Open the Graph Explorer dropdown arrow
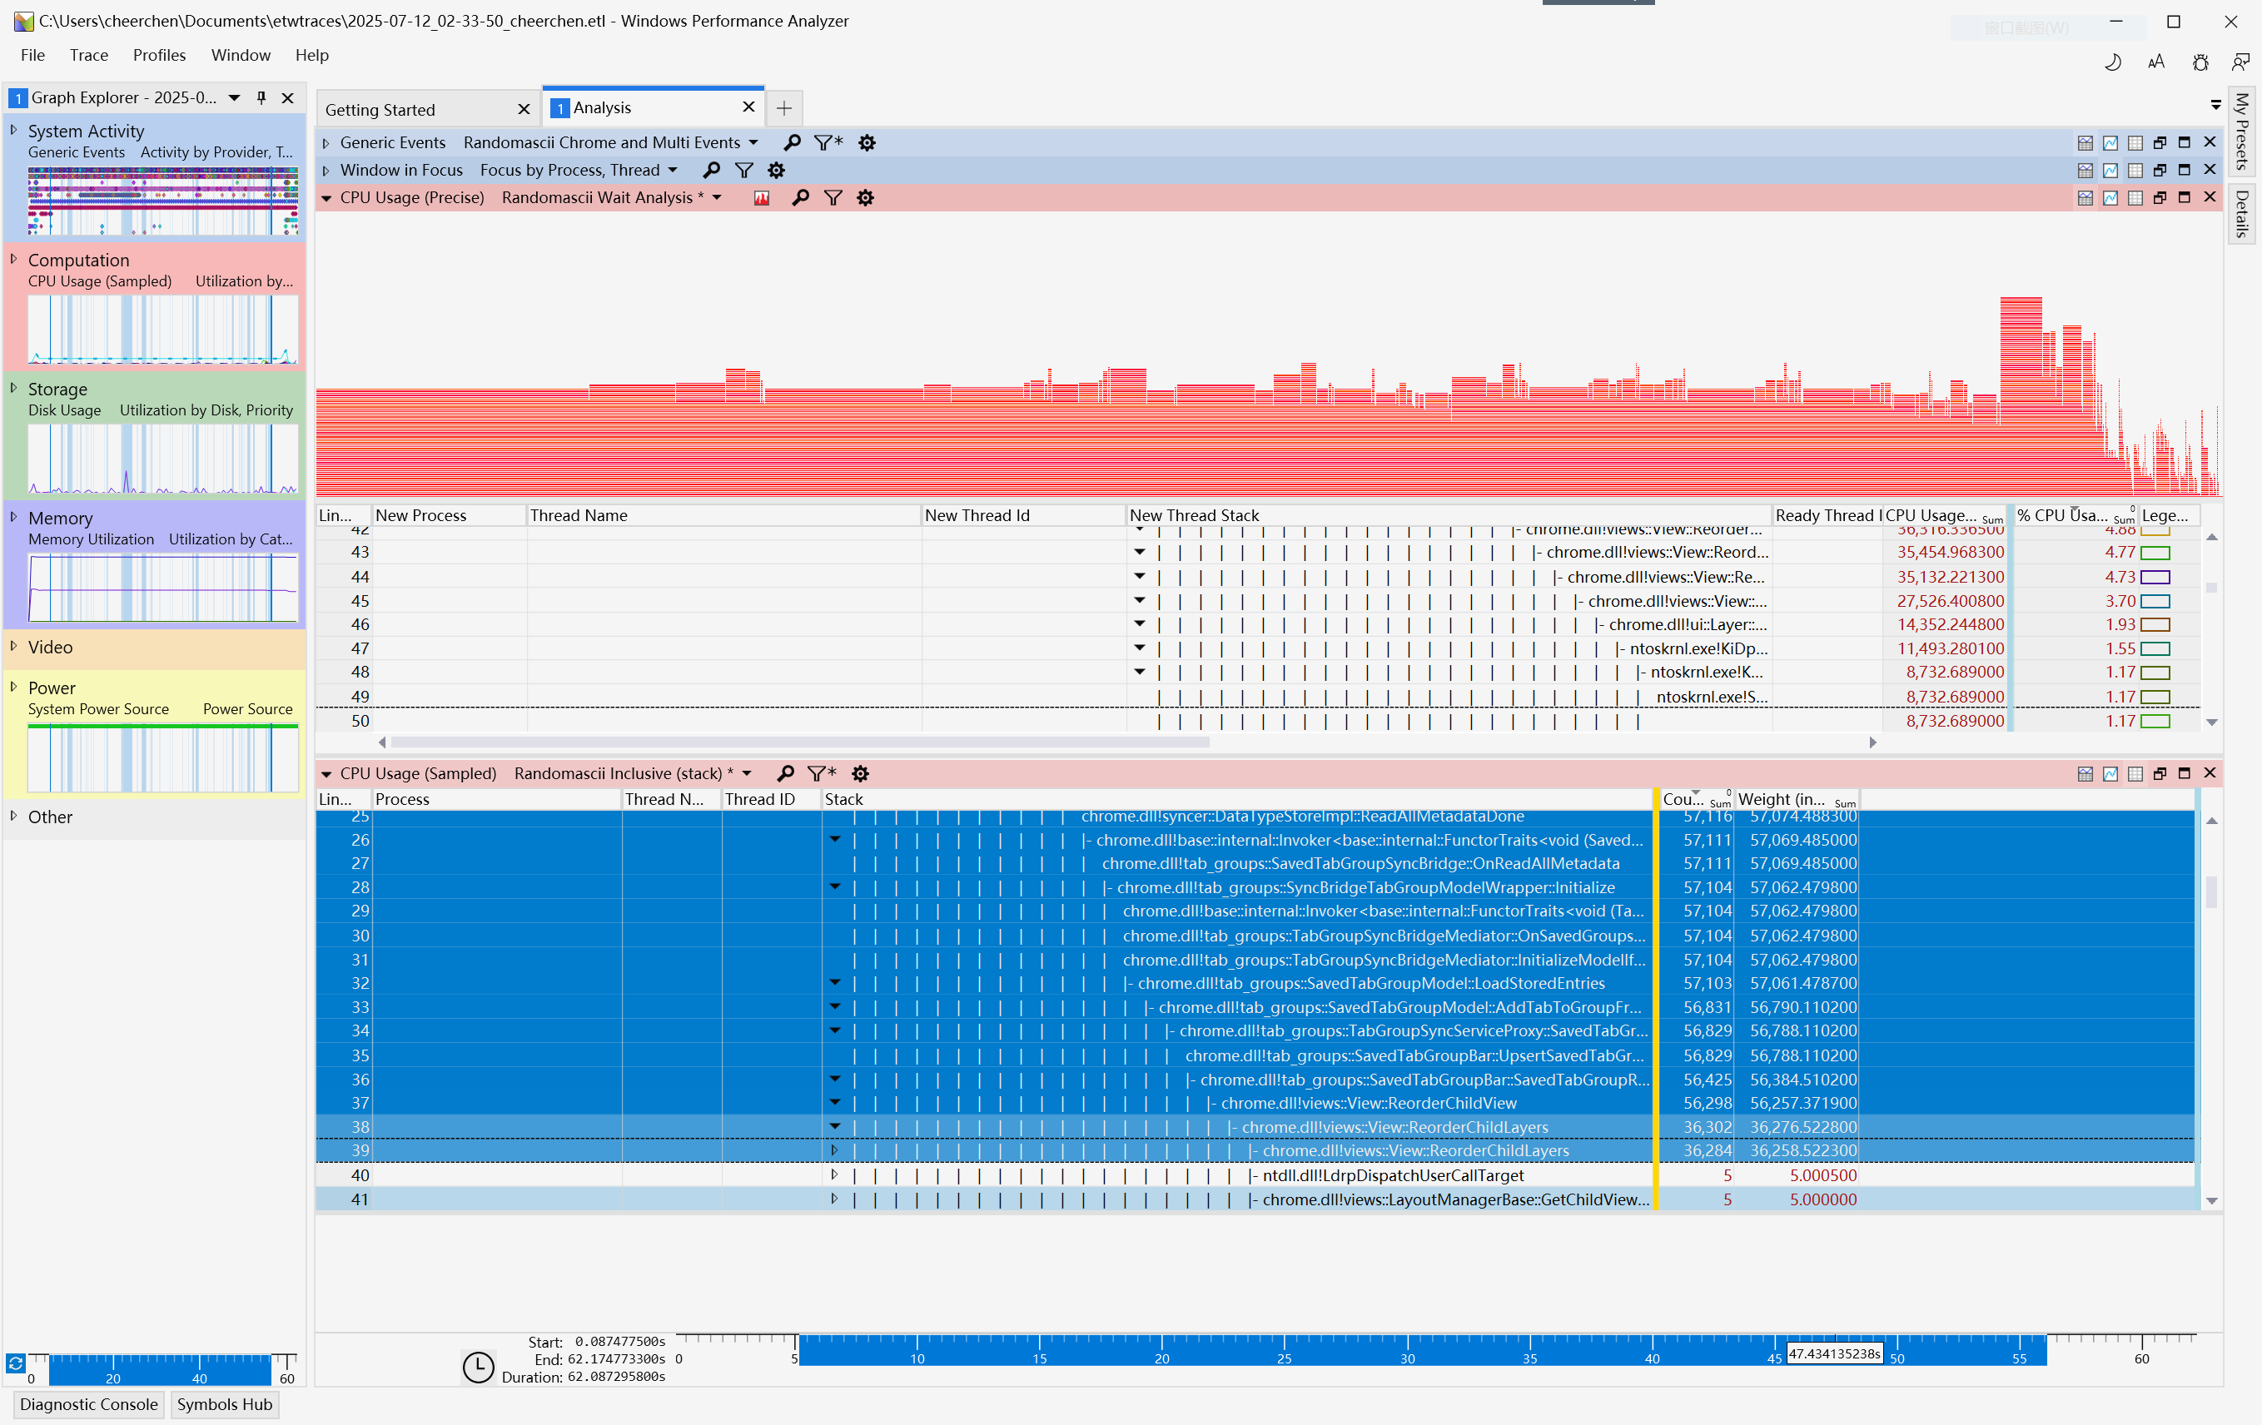2262x1425 pixels. (x=235, y=97)
